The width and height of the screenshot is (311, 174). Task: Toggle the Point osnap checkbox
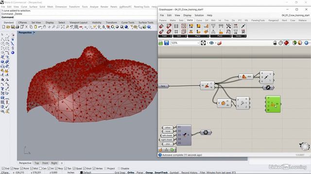tap(21, 169)
